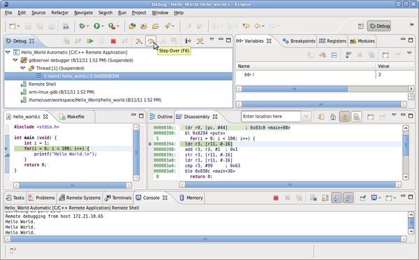Click the Suspend (pause) icon in Debug view
Screen dimensions: 419x260
pos(101,41)
